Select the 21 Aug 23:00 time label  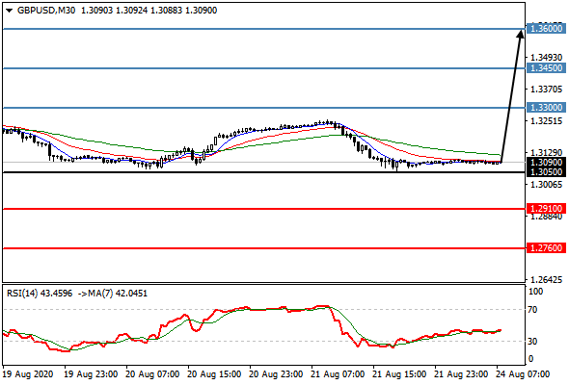click(461, 374)
